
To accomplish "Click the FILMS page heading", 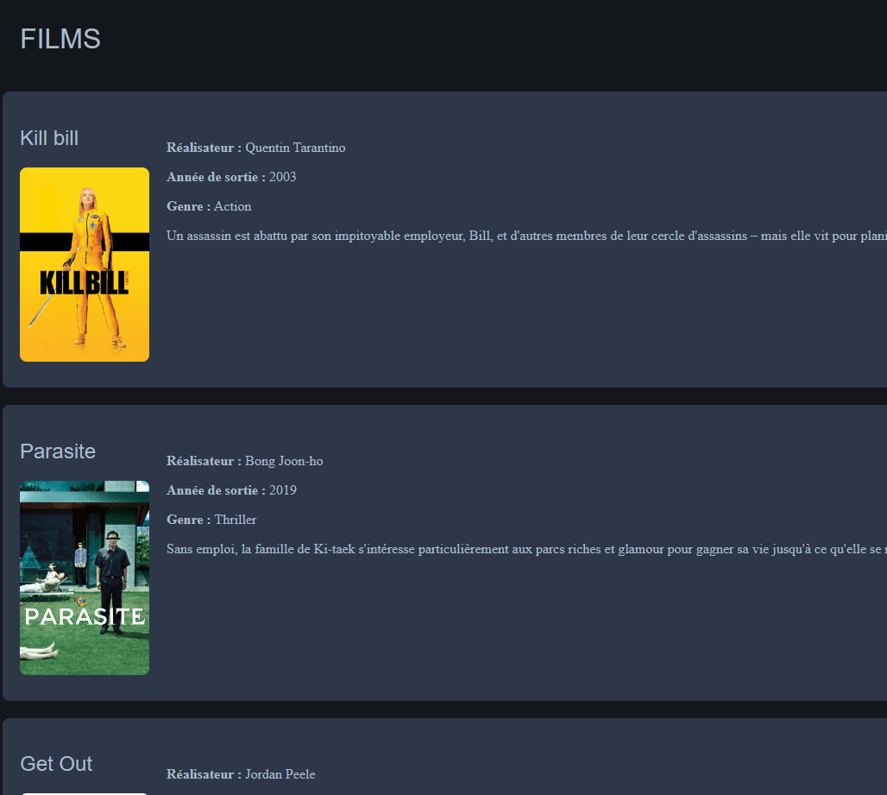I will (x=60, y=39).
